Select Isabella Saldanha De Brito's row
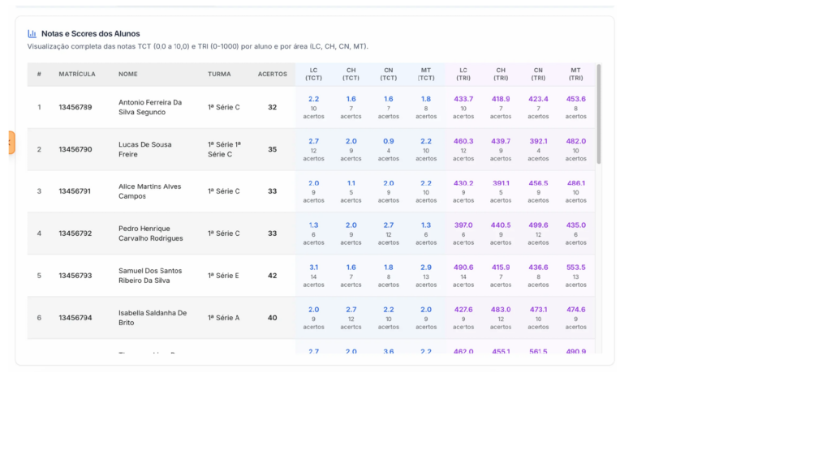Image resolution: width=831 pixels, height=467 pixels. click(153, 318)
